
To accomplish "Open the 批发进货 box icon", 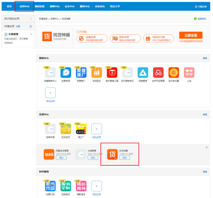I will [66, 129].
